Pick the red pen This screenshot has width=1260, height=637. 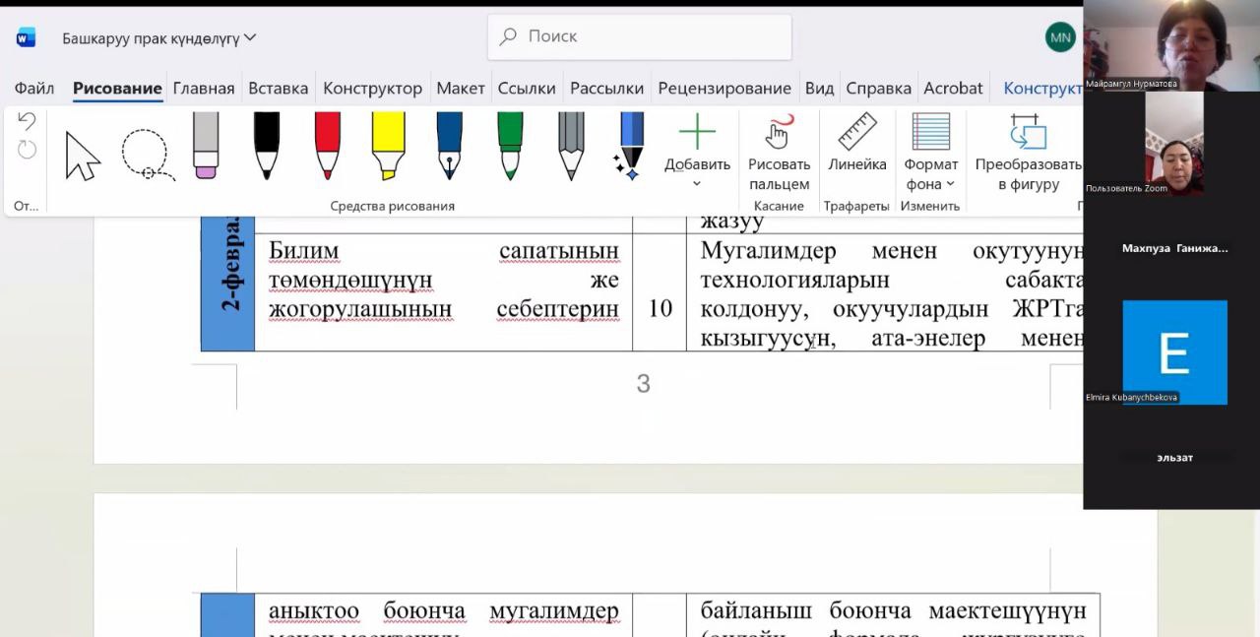click(x=327, y=146)
